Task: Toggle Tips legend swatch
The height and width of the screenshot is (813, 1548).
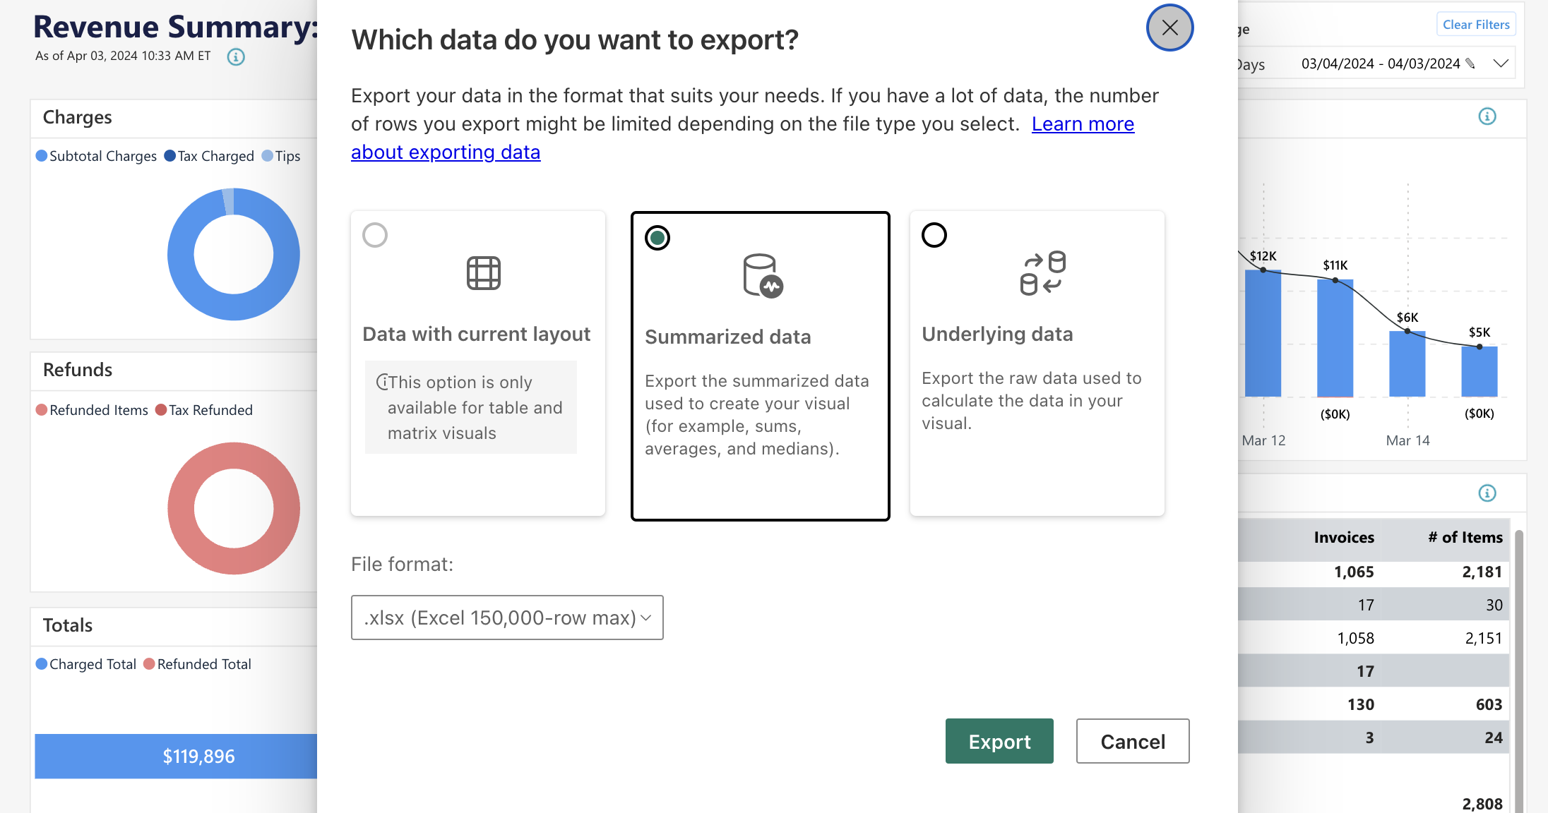Action: click(268, 156)
